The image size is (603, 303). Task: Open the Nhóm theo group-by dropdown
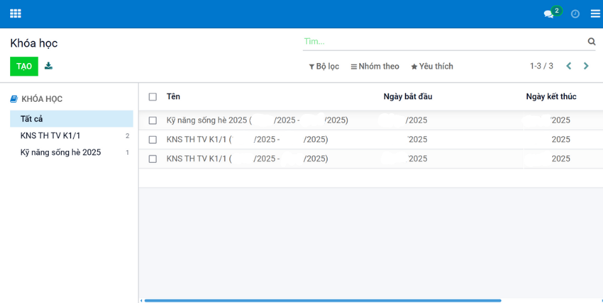[375, 66]
